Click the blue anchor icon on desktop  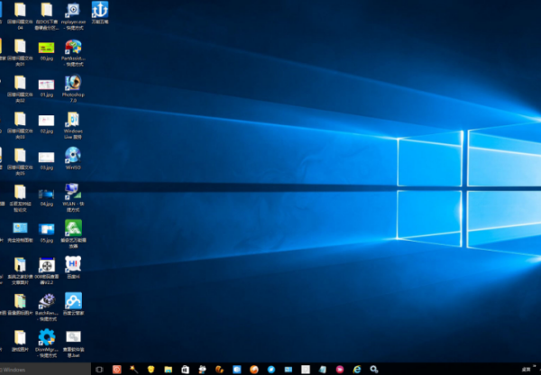(x=99, y=10)
